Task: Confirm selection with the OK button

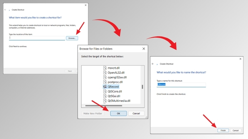Action: (x=118, y=113)
